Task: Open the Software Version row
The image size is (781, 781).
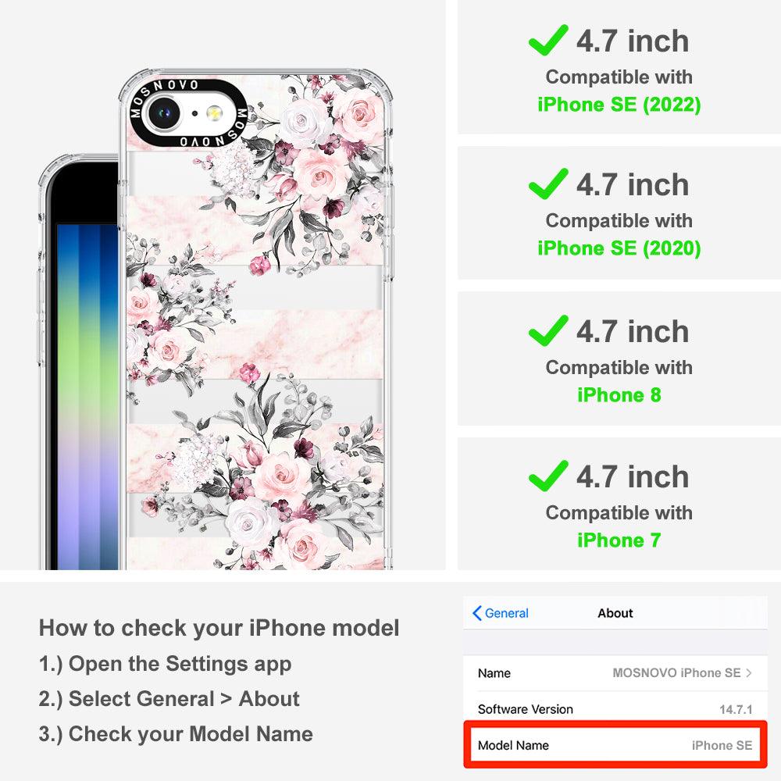Action: point(615,709)
